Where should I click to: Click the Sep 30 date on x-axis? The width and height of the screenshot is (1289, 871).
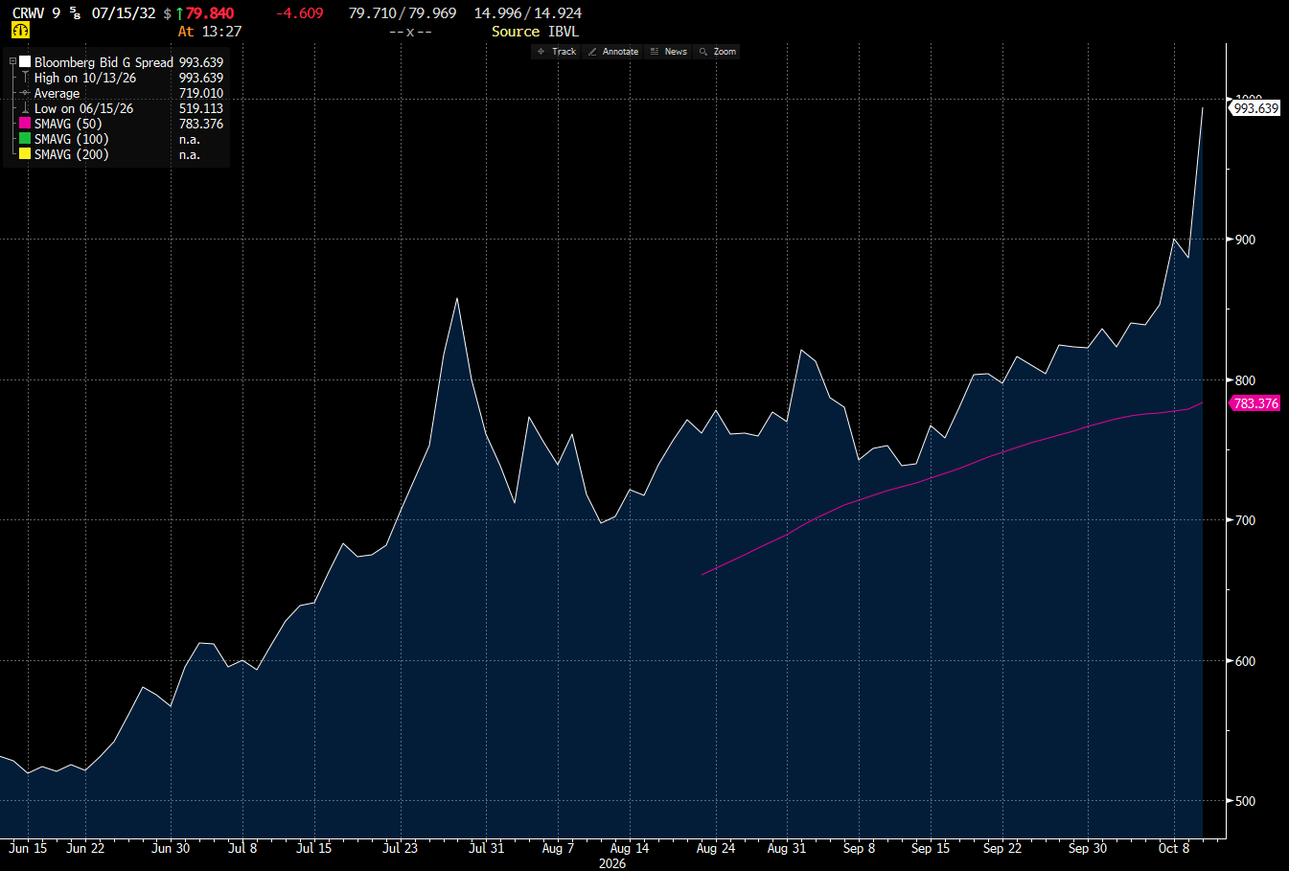coord(1088,848)
